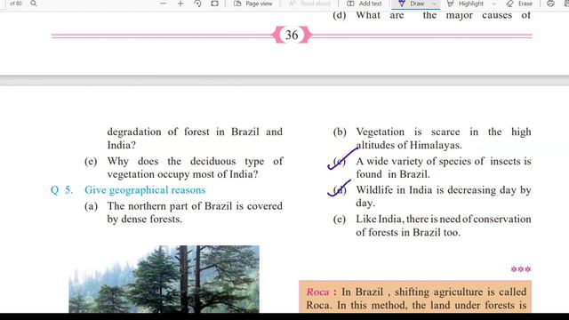Expand Highlight color options dropdown
569x320 pixels.
(x=494, y=4)
